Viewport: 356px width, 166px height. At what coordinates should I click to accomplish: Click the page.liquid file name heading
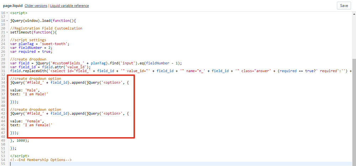pyautogui.click(x=13, y=6)
